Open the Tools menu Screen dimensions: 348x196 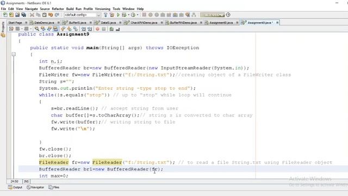pyautogui.click(x=116, y=9)
